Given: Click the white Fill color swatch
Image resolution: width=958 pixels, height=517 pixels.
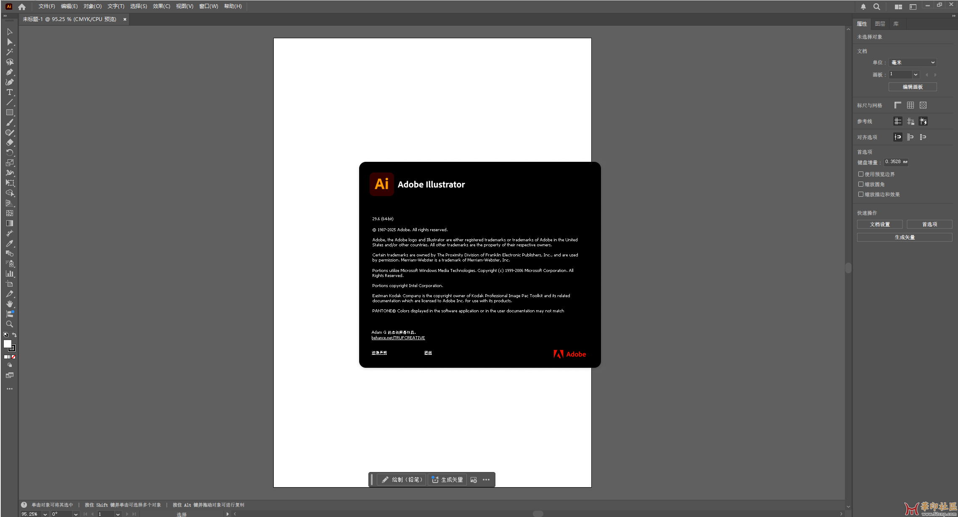Looking at the screenshot, I should pos(7,344).
